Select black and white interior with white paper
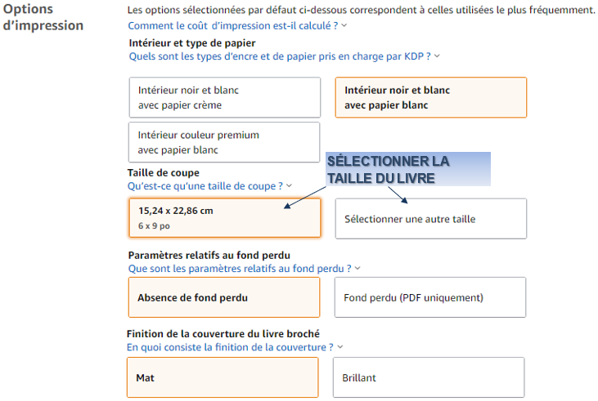Screen dimensions: 598x401 [431, 97]
